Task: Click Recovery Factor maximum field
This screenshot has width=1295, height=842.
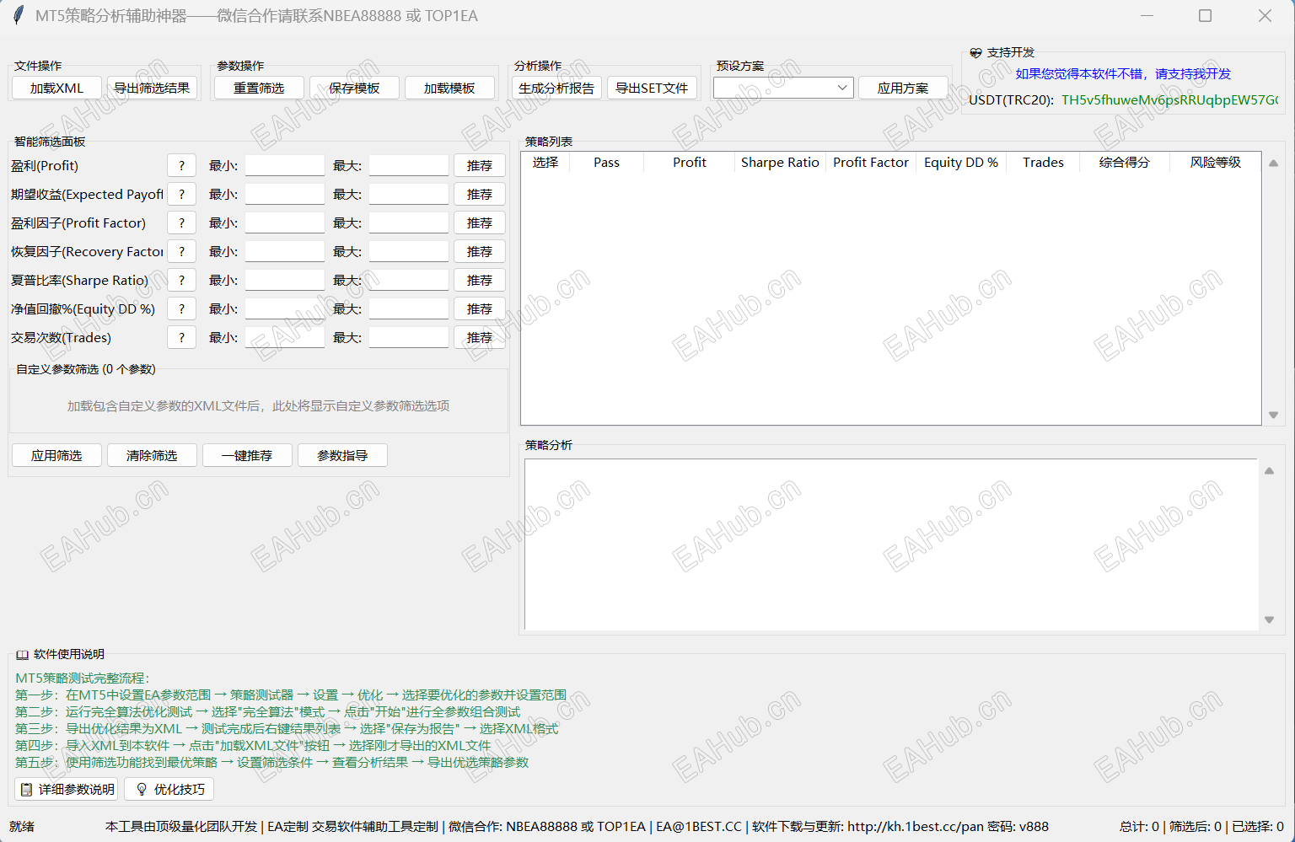Action: click(x=409, y=252)
